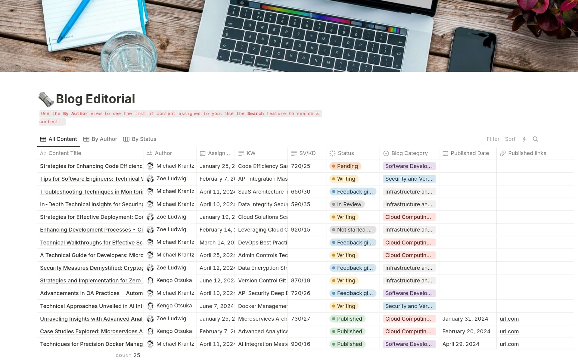The height and width of the screenshot is (361, 578).
Task: Click the automations lightning bolt icon
Action: click(524, 139)
